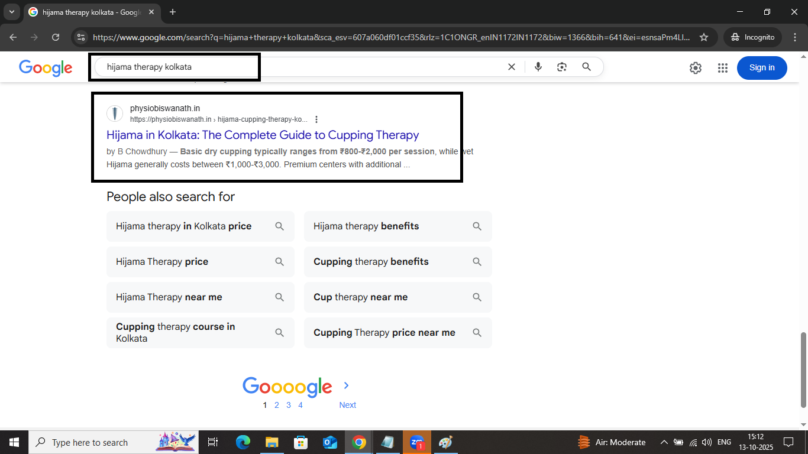Open the Hijama in Kolkata cupping guide link
Image resolution: width=808 pixels, height=454 pixels.
point(262,135)
